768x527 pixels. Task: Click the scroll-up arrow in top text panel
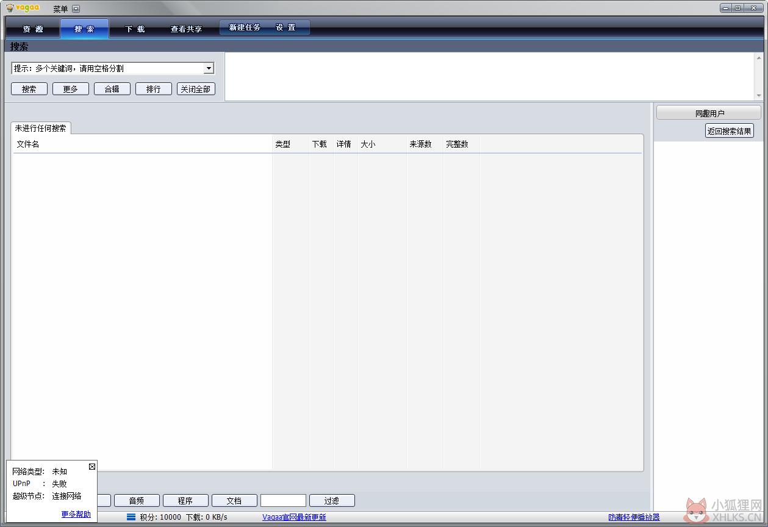[x=759, y=57]
